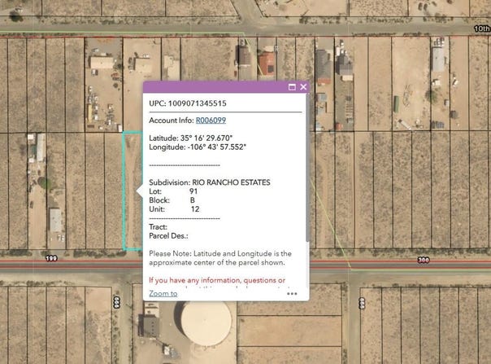
Task: Click the Parcel Des.: label
Action: (x=168, y=236)
